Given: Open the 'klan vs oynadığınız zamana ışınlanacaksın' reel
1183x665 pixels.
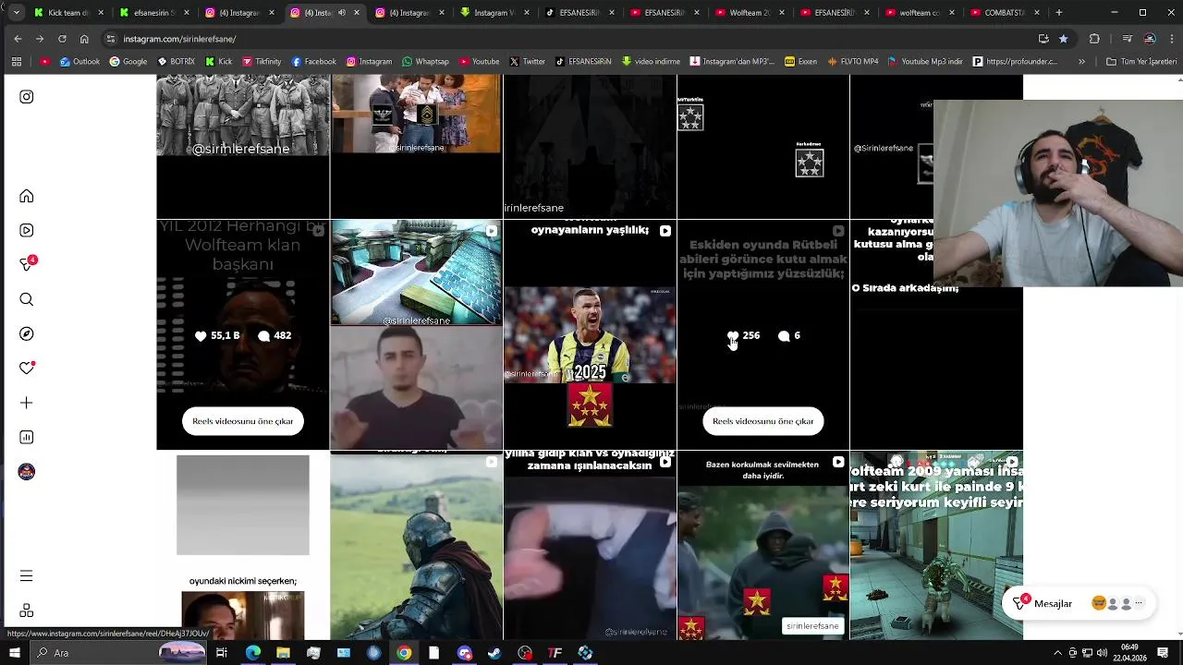Looking at the screenshot, I should 590,545.
